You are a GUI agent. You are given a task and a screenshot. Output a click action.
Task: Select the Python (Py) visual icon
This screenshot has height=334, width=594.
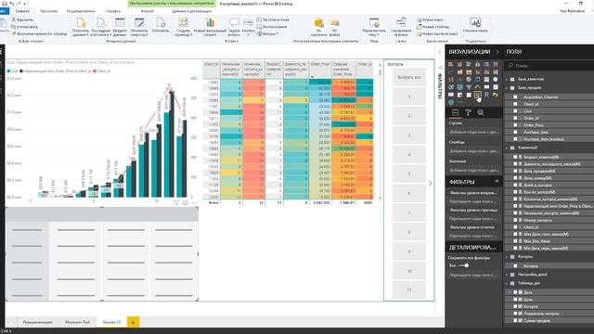tap(496, 95)
